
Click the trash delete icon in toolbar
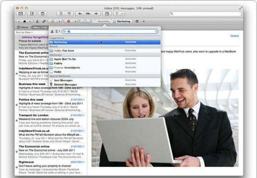pyautogui.click(x=61, y=14)
